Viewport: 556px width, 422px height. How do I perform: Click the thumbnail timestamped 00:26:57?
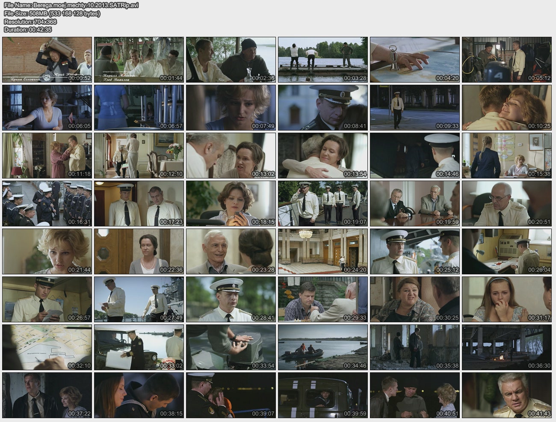click(x=47, y=299)
